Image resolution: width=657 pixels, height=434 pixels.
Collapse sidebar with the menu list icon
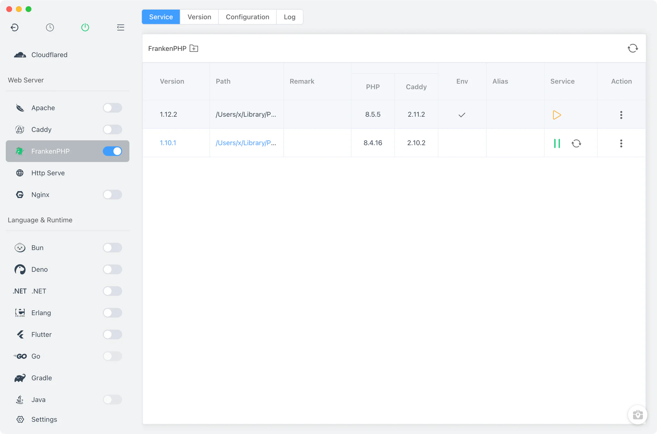coord(121,27)
